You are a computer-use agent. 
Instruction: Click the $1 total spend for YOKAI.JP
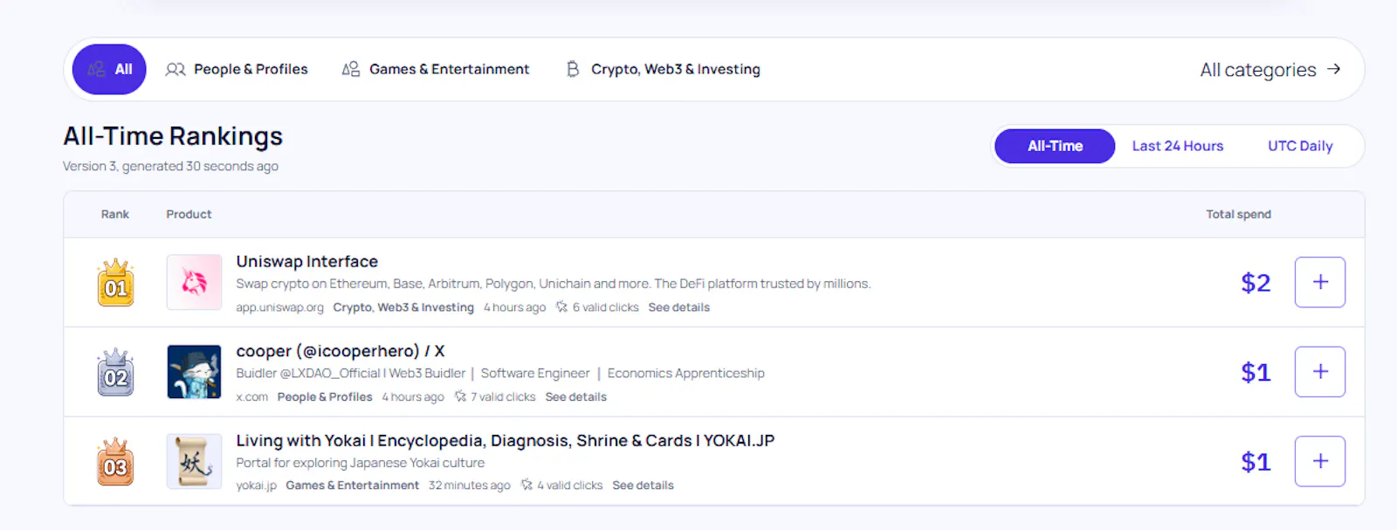click(x=1256, y=462)
